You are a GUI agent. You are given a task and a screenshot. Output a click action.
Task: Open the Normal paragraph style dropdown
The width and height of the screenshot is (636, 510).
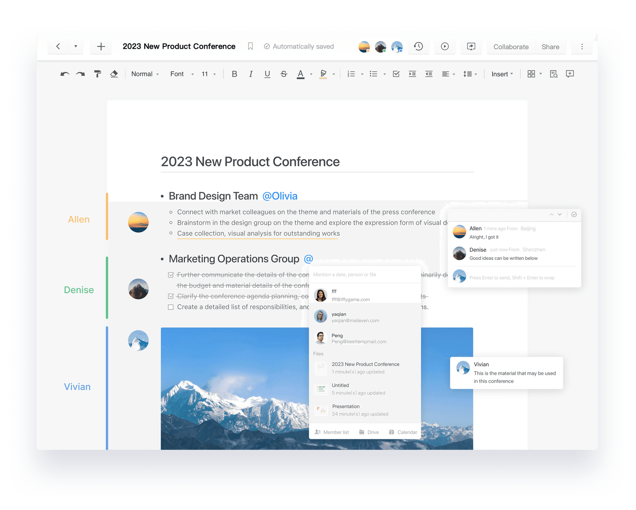(x=145, y=74)
